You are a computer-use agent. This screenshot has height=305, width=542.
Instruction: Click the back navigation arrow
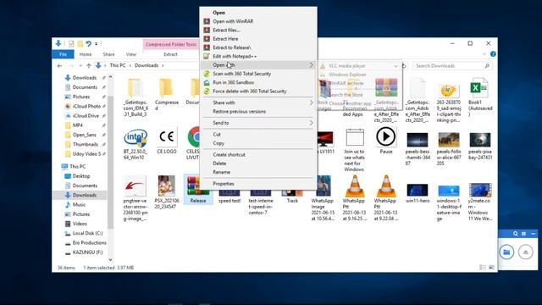point(59,65)
